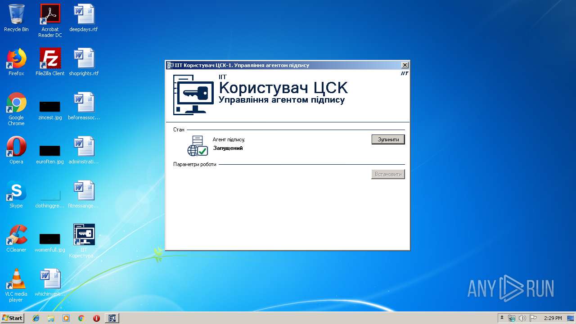
Task: Select the beforeassoc document icon
Action: (84, 106)
